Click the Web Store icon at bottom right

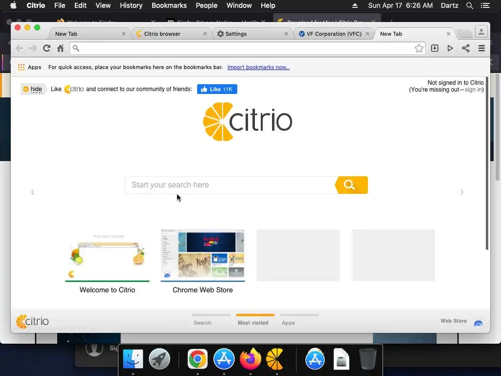pyautogui.click(x=478, y=323)
